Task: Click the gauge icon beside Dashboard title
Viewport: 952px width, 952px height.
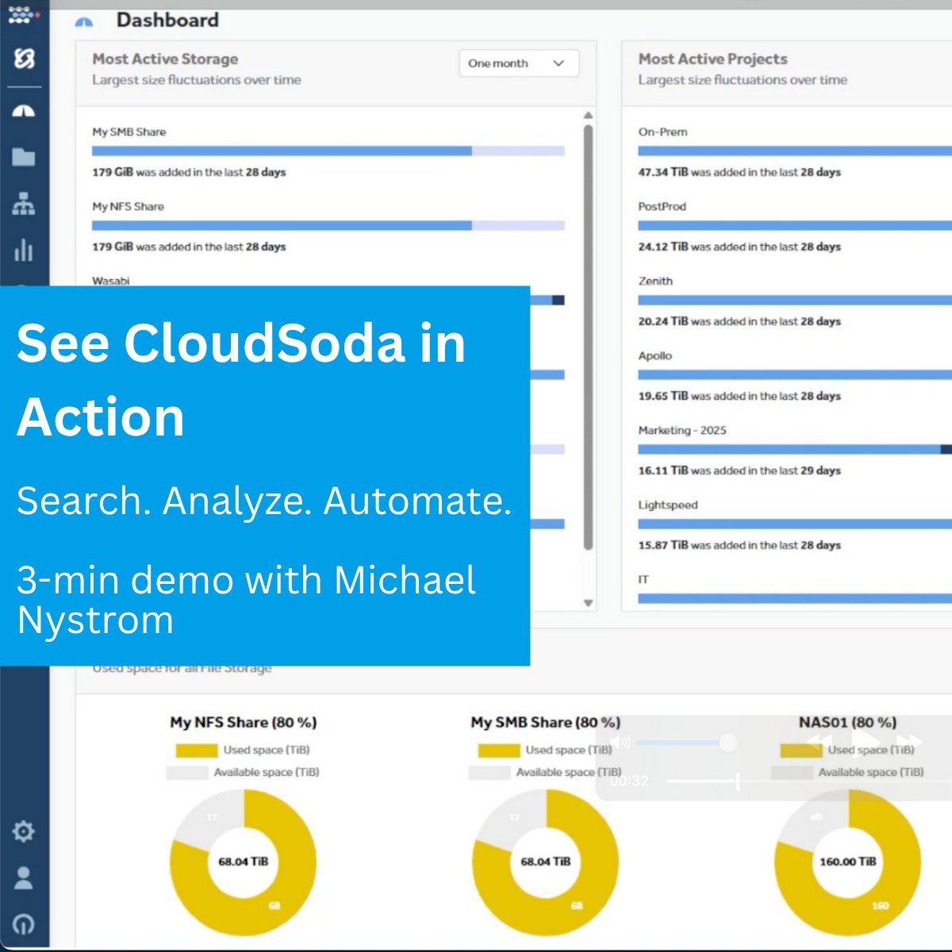Action: 84,22
